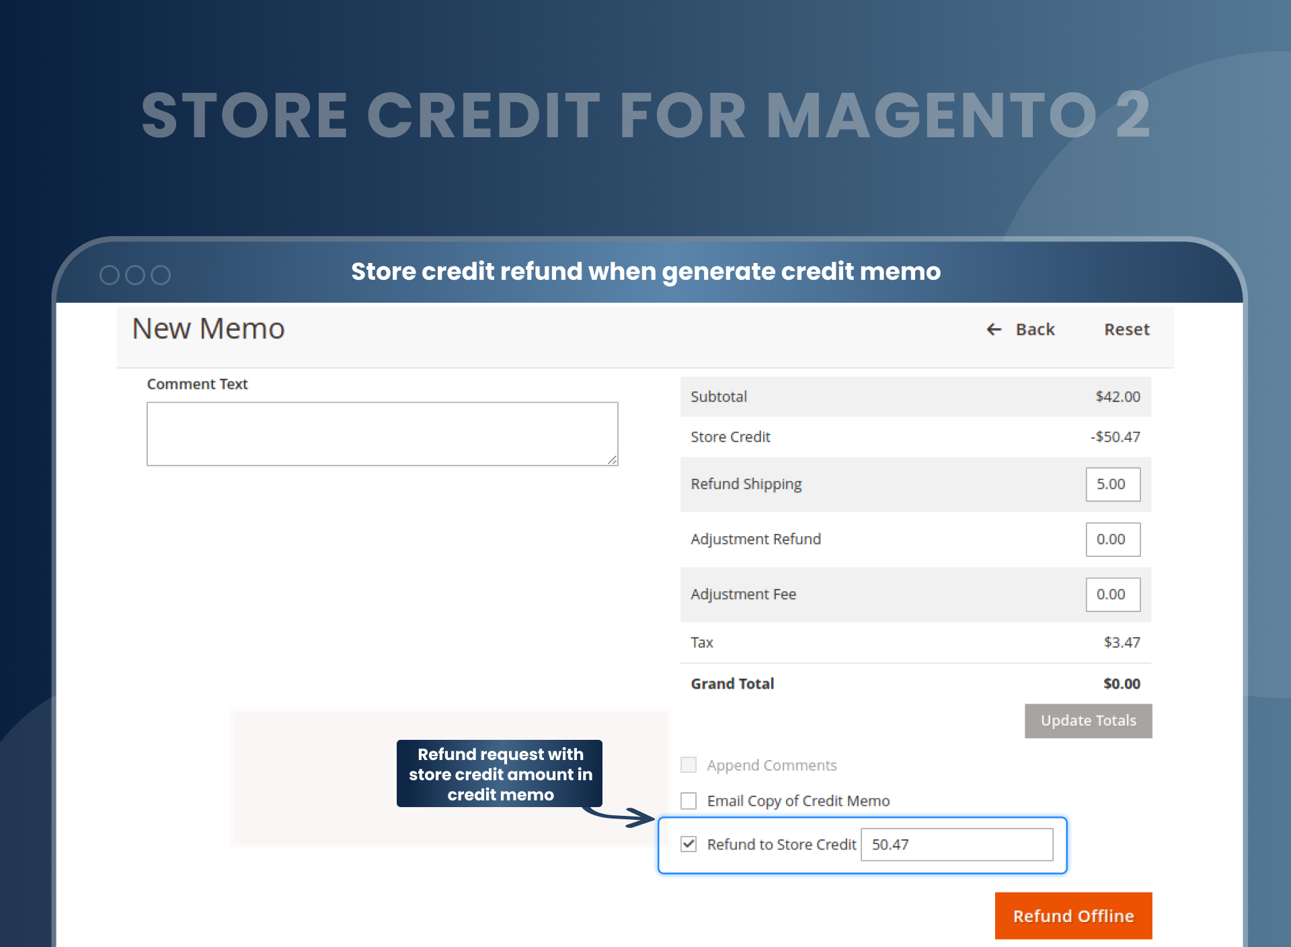Click inside the Comment Text box

(x=382, y=433)
